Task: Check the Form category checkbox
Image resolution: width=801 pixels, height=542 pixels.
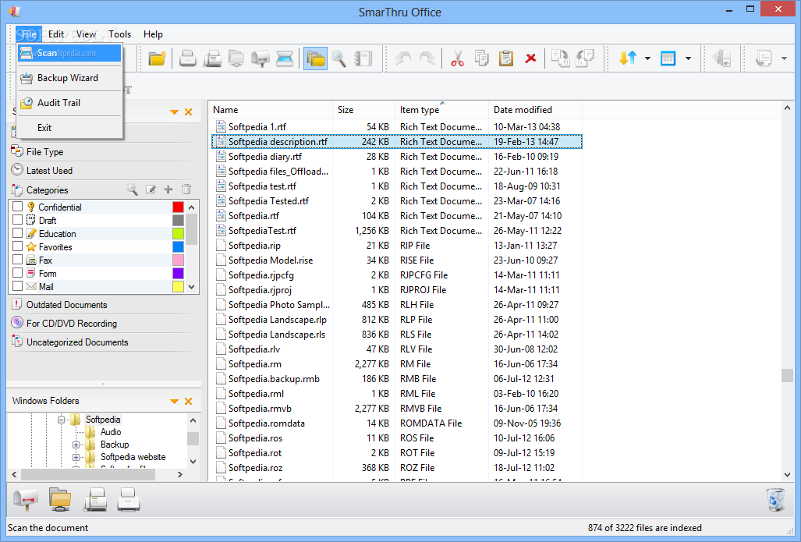Action: (x=17, y=273)
